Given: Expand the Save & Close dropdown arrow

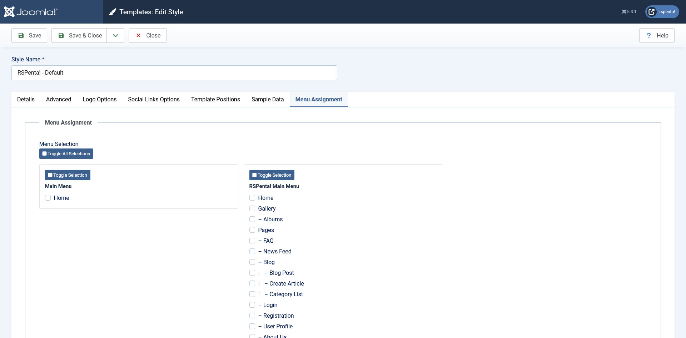Looking at the screenshot, I should pyautogui.click(x=115, y=35).
